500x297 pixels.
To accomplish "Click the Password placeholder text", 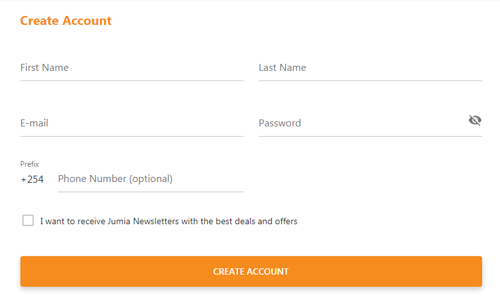I will [x=279, y=123].
